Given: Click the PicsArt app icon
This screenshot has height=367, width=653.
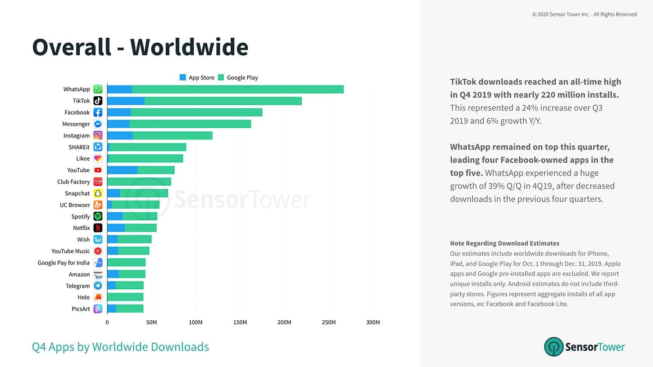Looking at the screenshot, I should pyautogui.click(x=98, y=309).
